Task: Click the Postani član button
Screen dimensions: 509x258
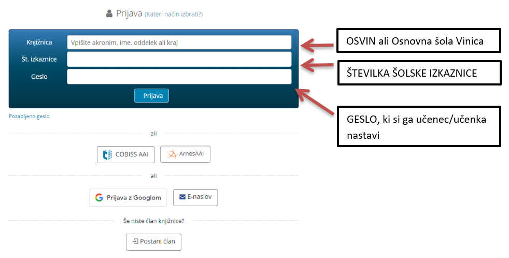Action: pyautogui.click(x=153, y=242)
